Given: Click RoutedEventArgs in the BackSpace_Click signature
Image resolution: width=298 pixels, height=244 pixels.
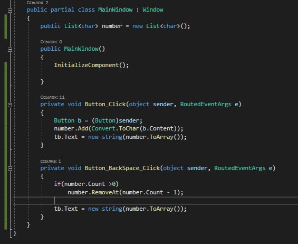Looking at the screenshot, I should pyautogui.click(x=239, y=168).
